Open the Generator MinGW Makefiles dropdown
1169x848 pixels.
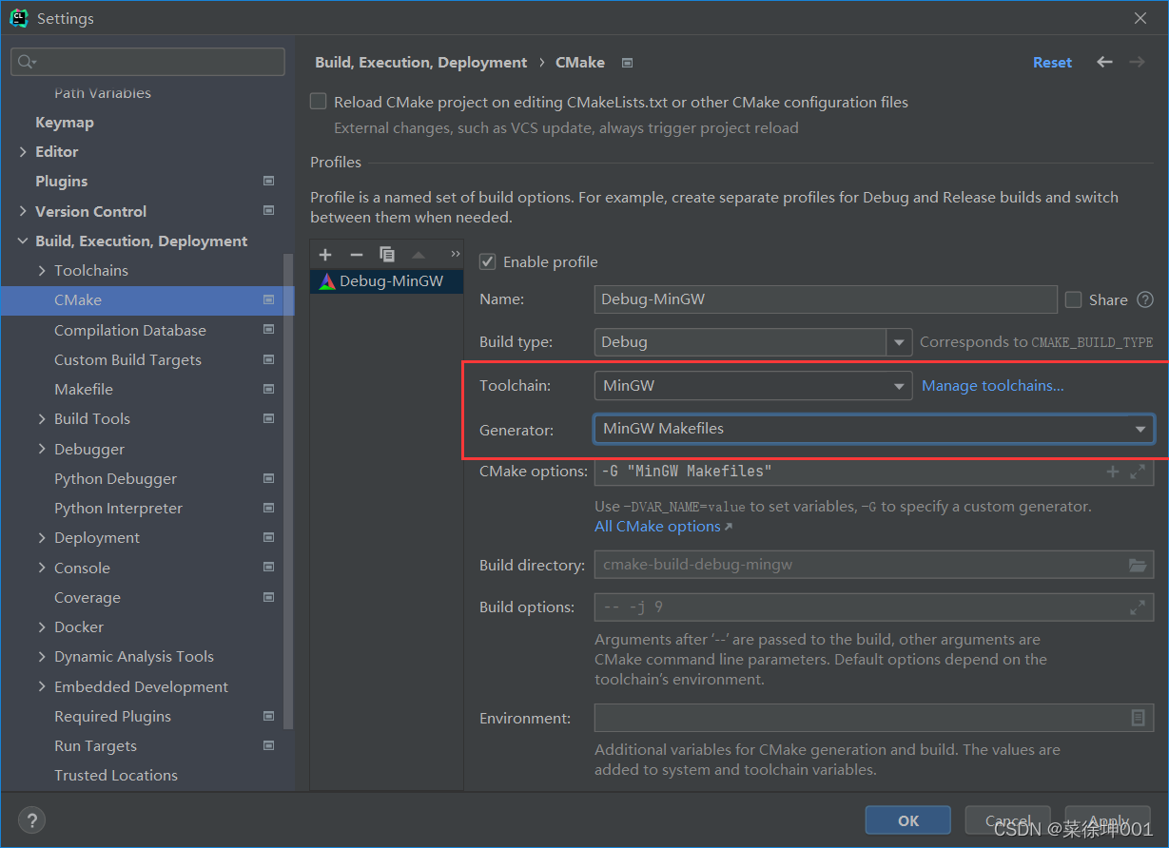[x=873, y=429]
